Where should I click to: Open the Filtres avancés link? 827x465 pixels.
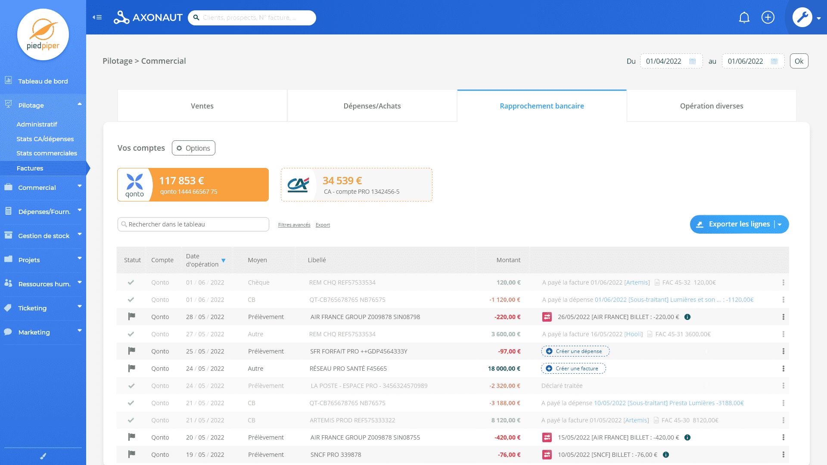tap(294, 225)
